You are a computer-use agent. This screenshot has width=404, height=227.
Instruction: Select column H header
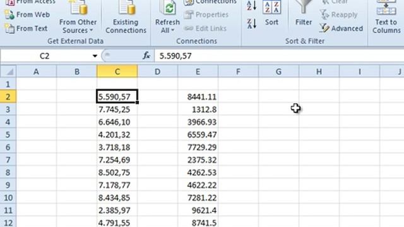pos(319,71)
